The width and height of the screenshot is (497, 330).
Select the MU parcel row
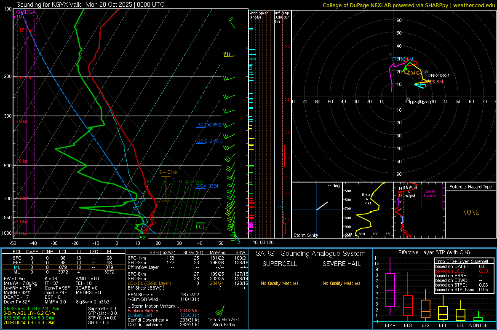tap(63, 271)
